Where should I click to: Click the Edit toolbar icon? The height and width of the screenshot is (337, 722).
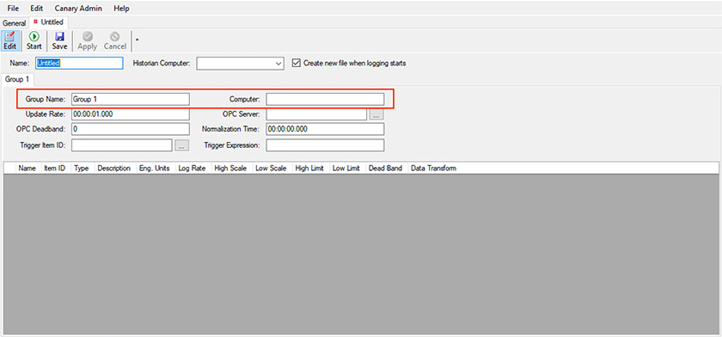click(x=10, y=41)
